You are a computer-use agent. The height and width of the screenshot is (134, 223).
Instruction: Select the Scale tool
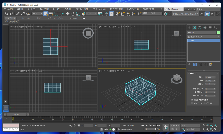pos(78,14)
